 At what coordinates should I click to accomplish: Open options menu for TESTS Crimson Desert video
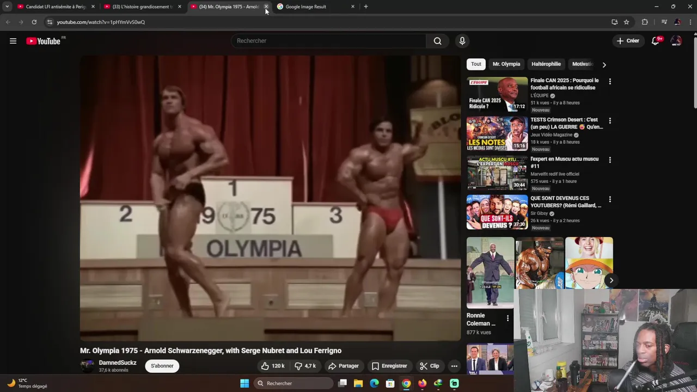coord(610,120)
